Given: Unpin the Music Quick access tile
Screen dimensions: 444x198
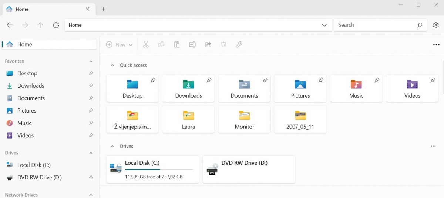Looking at the screenshot, I should [x=377, y=80].
